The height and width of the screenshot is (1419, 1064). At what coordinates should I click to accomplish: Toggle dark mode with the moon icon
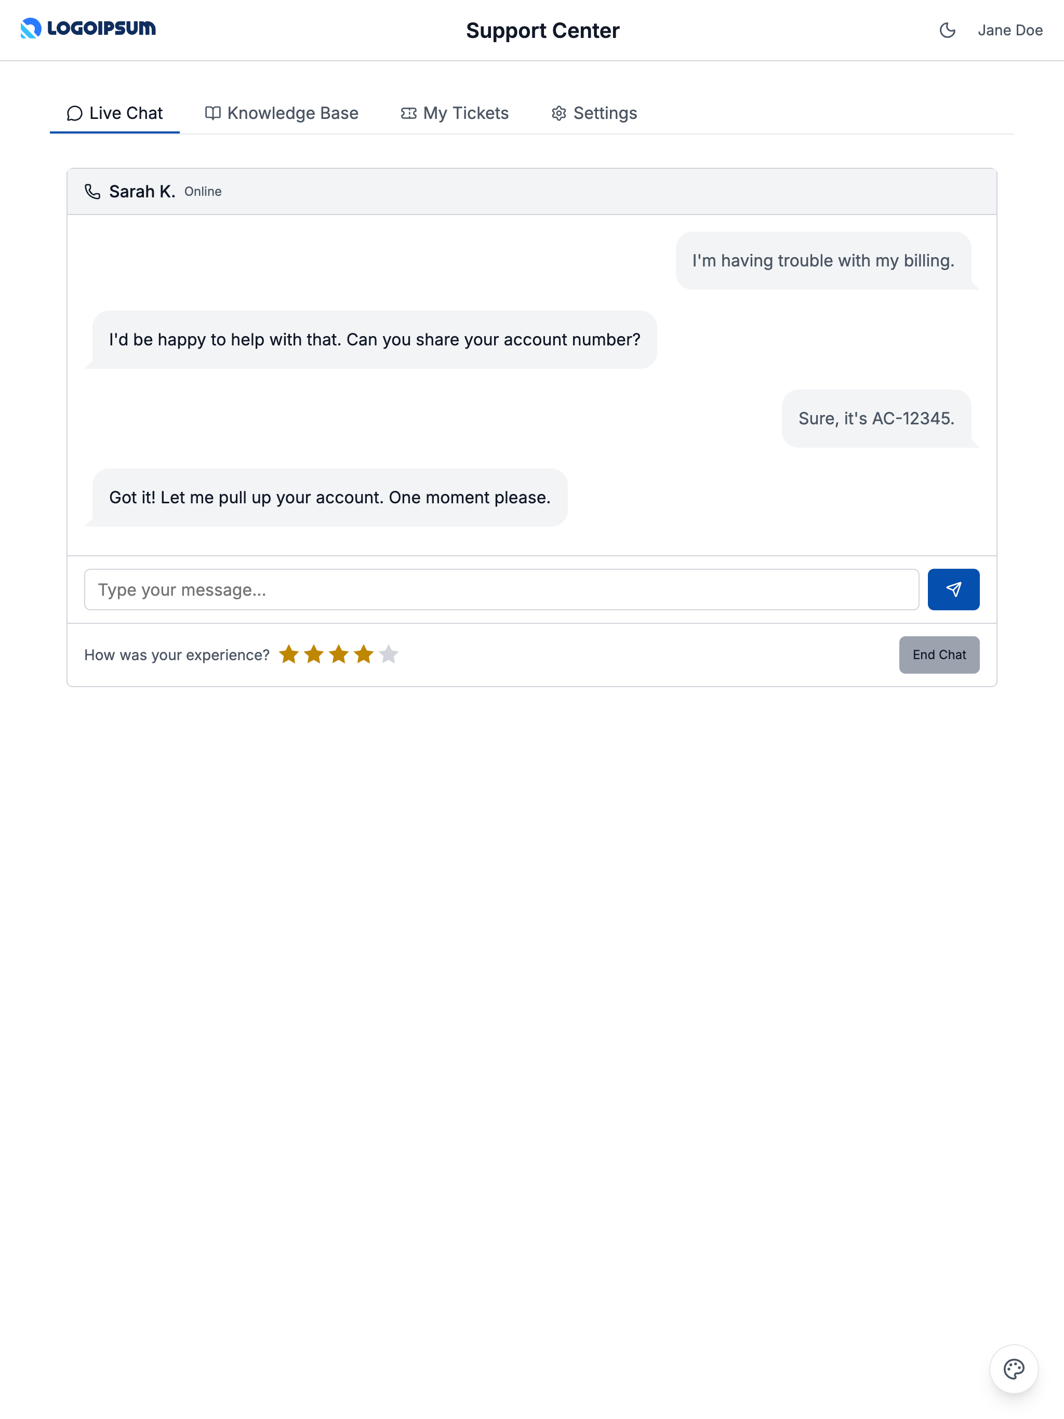(947, 30)
